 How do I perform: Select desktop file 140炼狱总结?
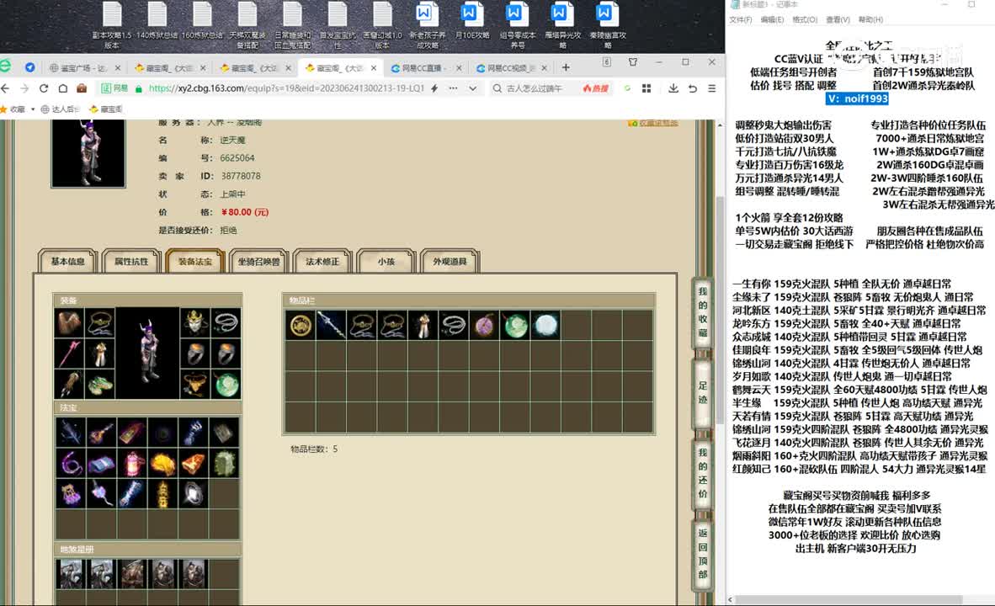click(157, 20)
